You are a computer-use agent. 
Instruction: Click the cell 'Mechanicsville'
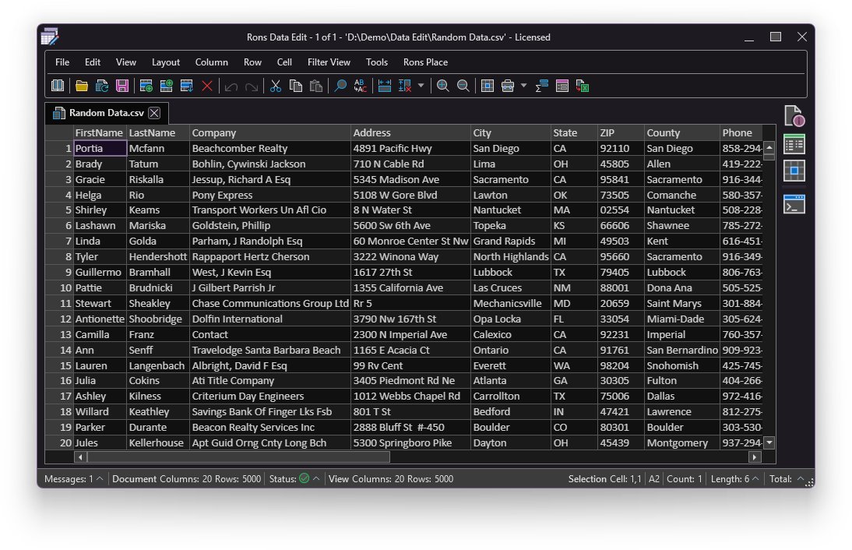[510, 303]
